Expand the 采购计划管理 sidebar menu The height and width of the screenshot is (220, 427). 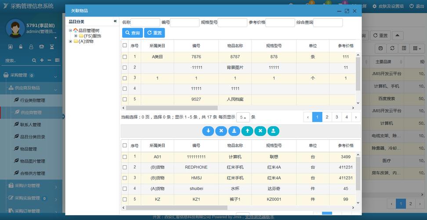coord(56,187)
